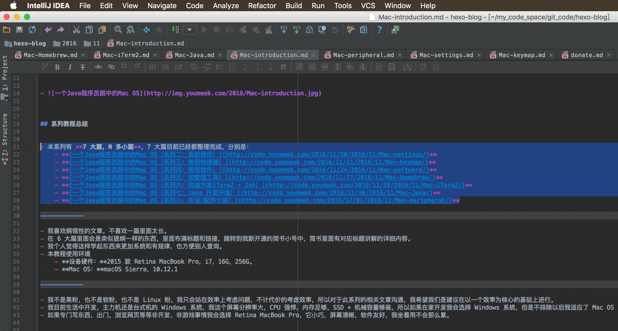Close the Mac-Java.md tab

point(220,55)
